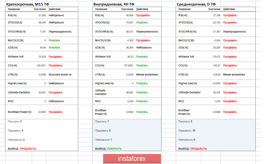Select the Bull/Bear Power value -0,0088
Viewport: 264px width, 164px height.
click(x=216, y=112)
